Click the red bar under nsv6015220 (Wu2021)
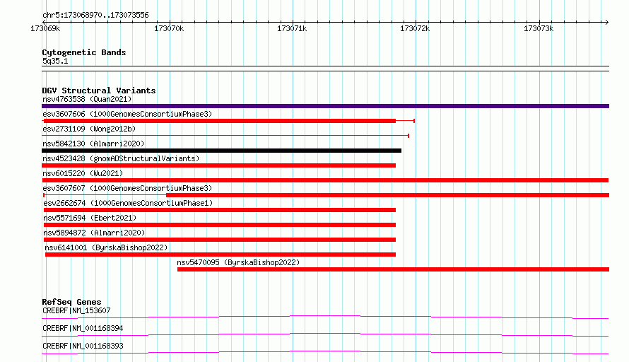Screen dimensions: 629x362 pyautogui.click(x=325, y=180)
